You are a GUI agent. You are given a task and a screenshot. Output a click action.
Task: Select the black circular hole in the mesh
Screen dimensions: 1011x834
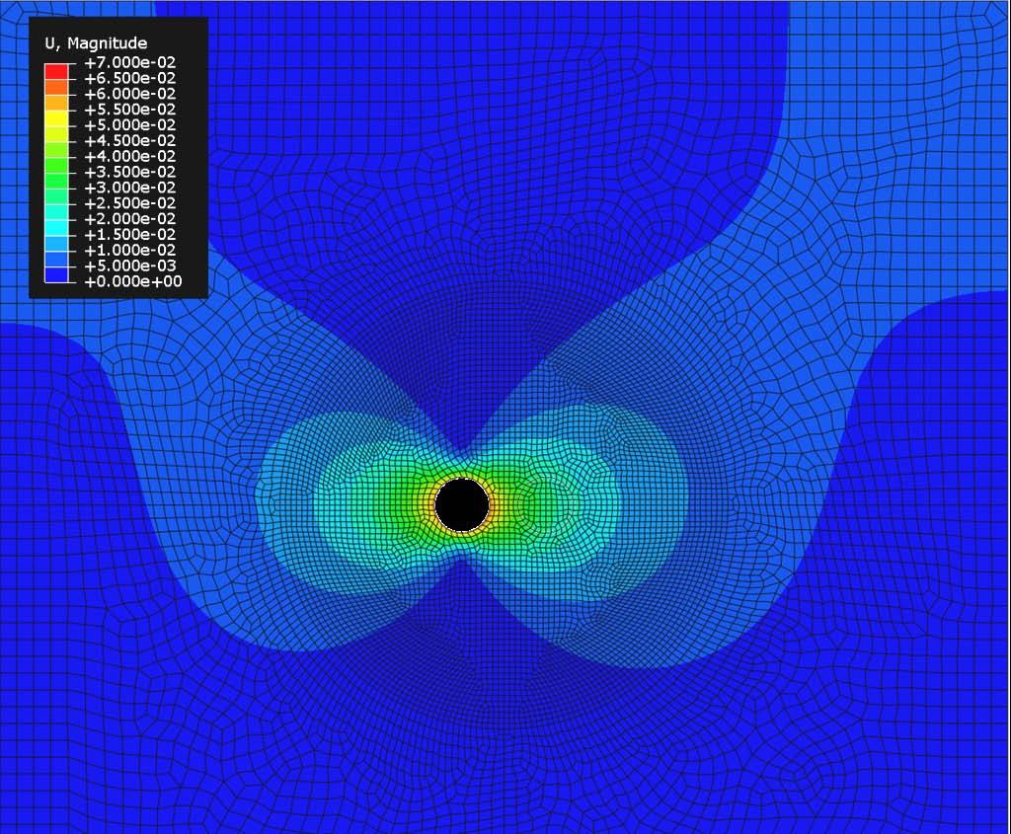pos(462,504)
